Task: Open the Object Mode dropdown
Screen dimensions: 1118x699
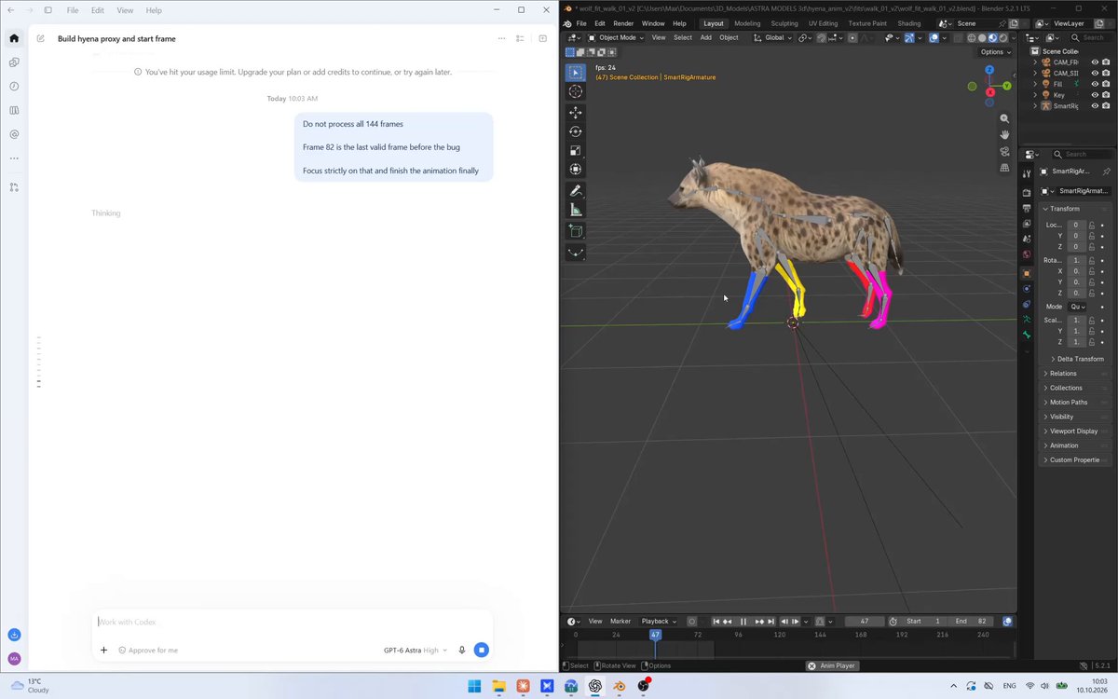Action: click(x=616, y=38)
